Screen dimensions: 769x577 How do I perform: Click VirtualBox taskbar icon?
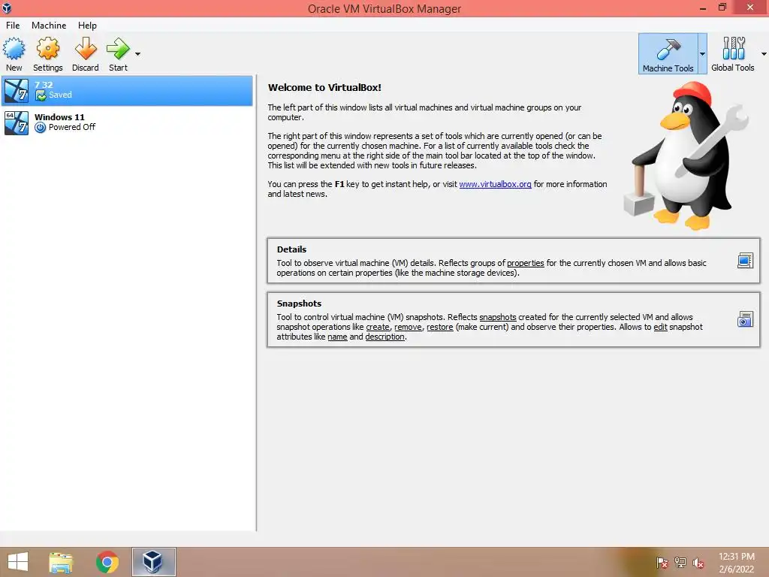click(x=153, y=562)
